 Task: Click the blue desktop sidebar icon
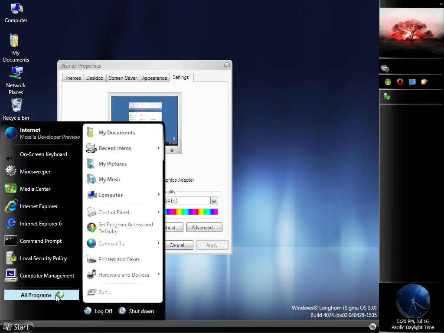412,82
